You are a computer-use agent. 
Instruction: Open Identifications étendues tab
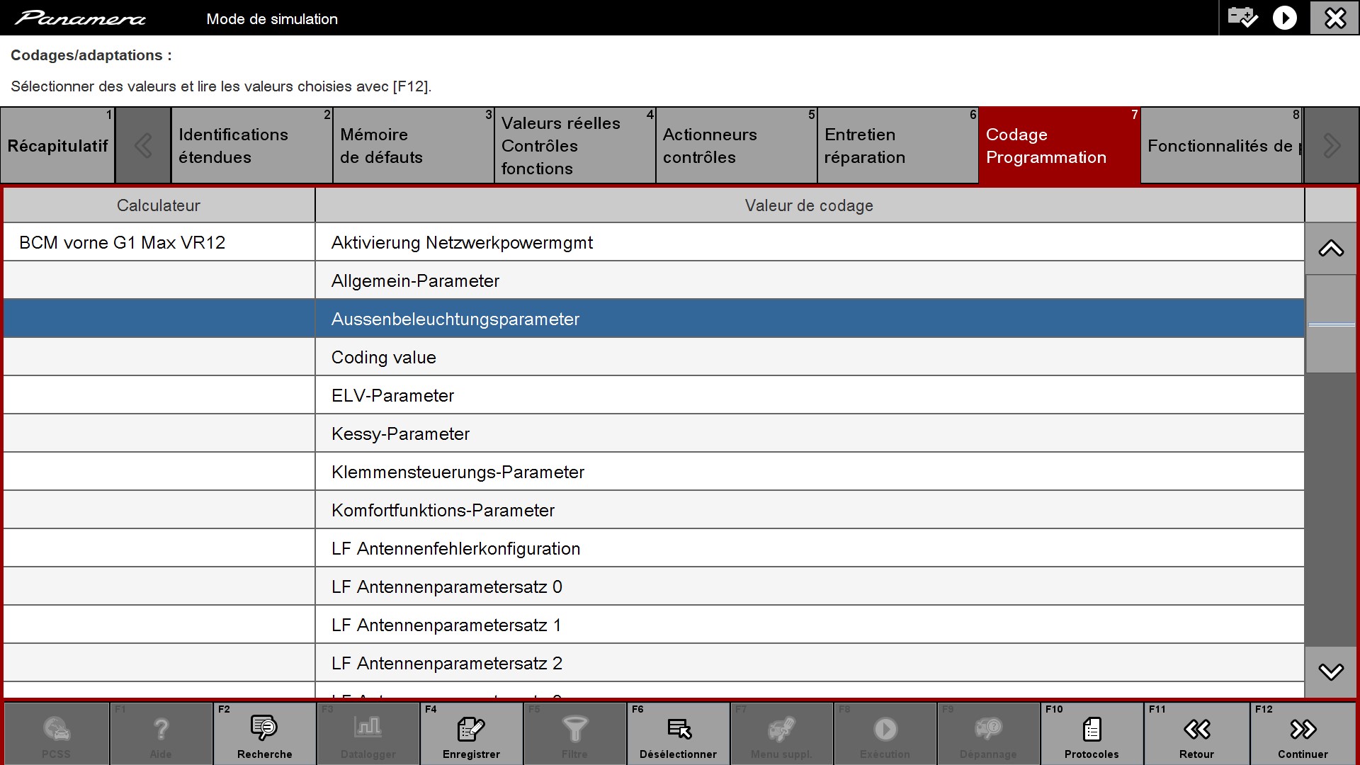251,145
